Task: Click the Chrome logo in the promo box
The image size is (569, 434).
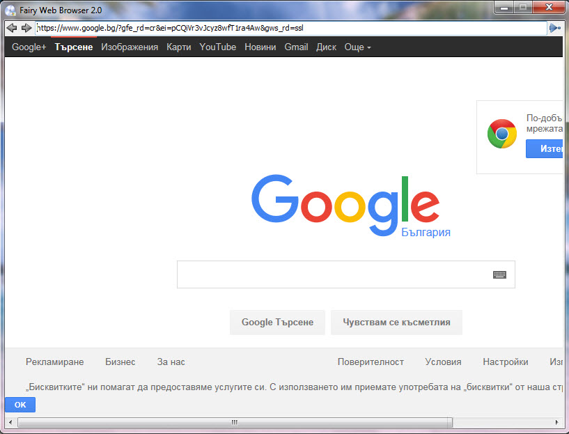Action: tap(502, 134)
